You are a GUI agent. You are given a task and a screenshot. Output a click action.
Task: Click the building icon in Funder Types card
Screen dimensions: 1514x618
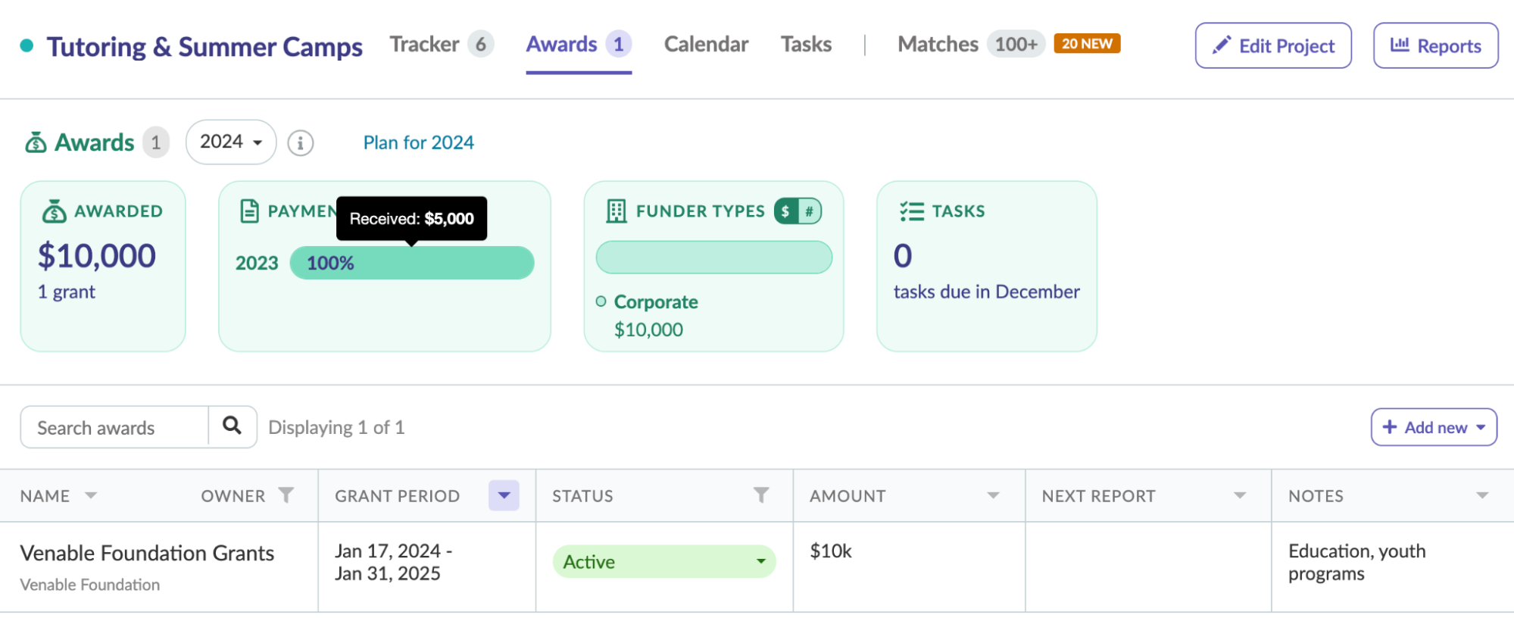point(617,211)
